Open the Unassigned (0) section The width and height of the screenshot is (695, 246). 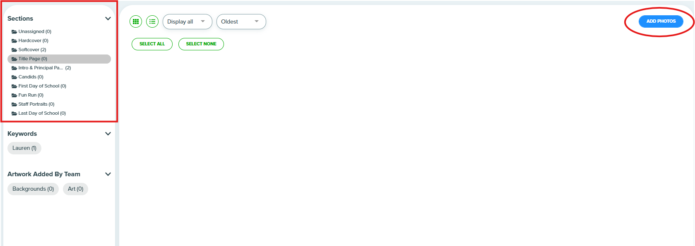tap(31, 31)
